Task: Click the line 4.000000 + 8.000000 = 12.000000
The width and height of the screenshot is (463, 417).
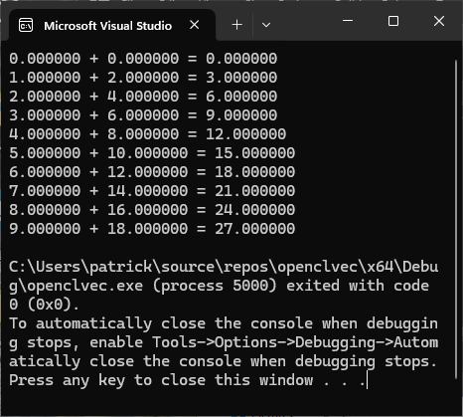Action: 148,134
